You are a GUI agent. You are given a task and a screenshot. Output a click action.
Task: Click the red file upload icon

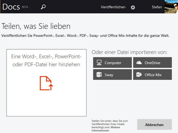tap(46, 83)
